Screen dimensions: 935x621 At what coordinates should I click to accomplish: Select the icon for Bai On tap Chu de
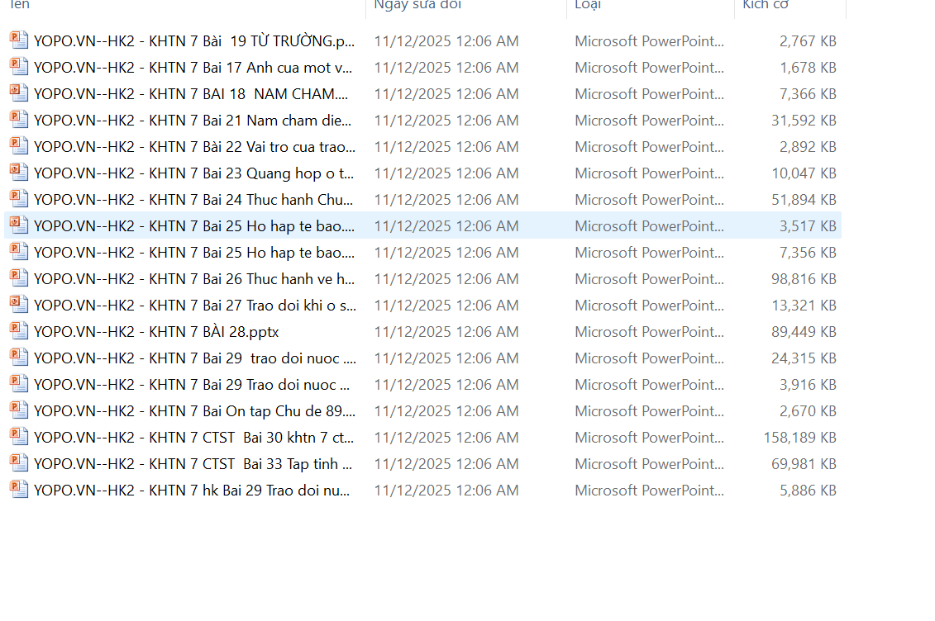pyautogui.click(x=19, y=410)
